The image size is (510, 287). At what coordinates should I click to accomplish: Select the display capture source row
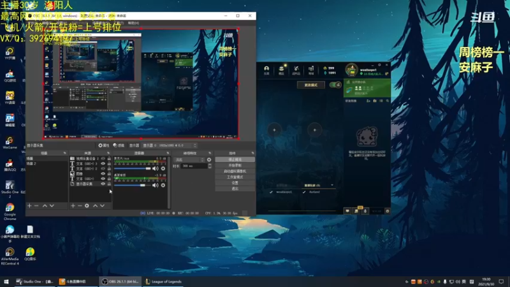tap(91, 184)
